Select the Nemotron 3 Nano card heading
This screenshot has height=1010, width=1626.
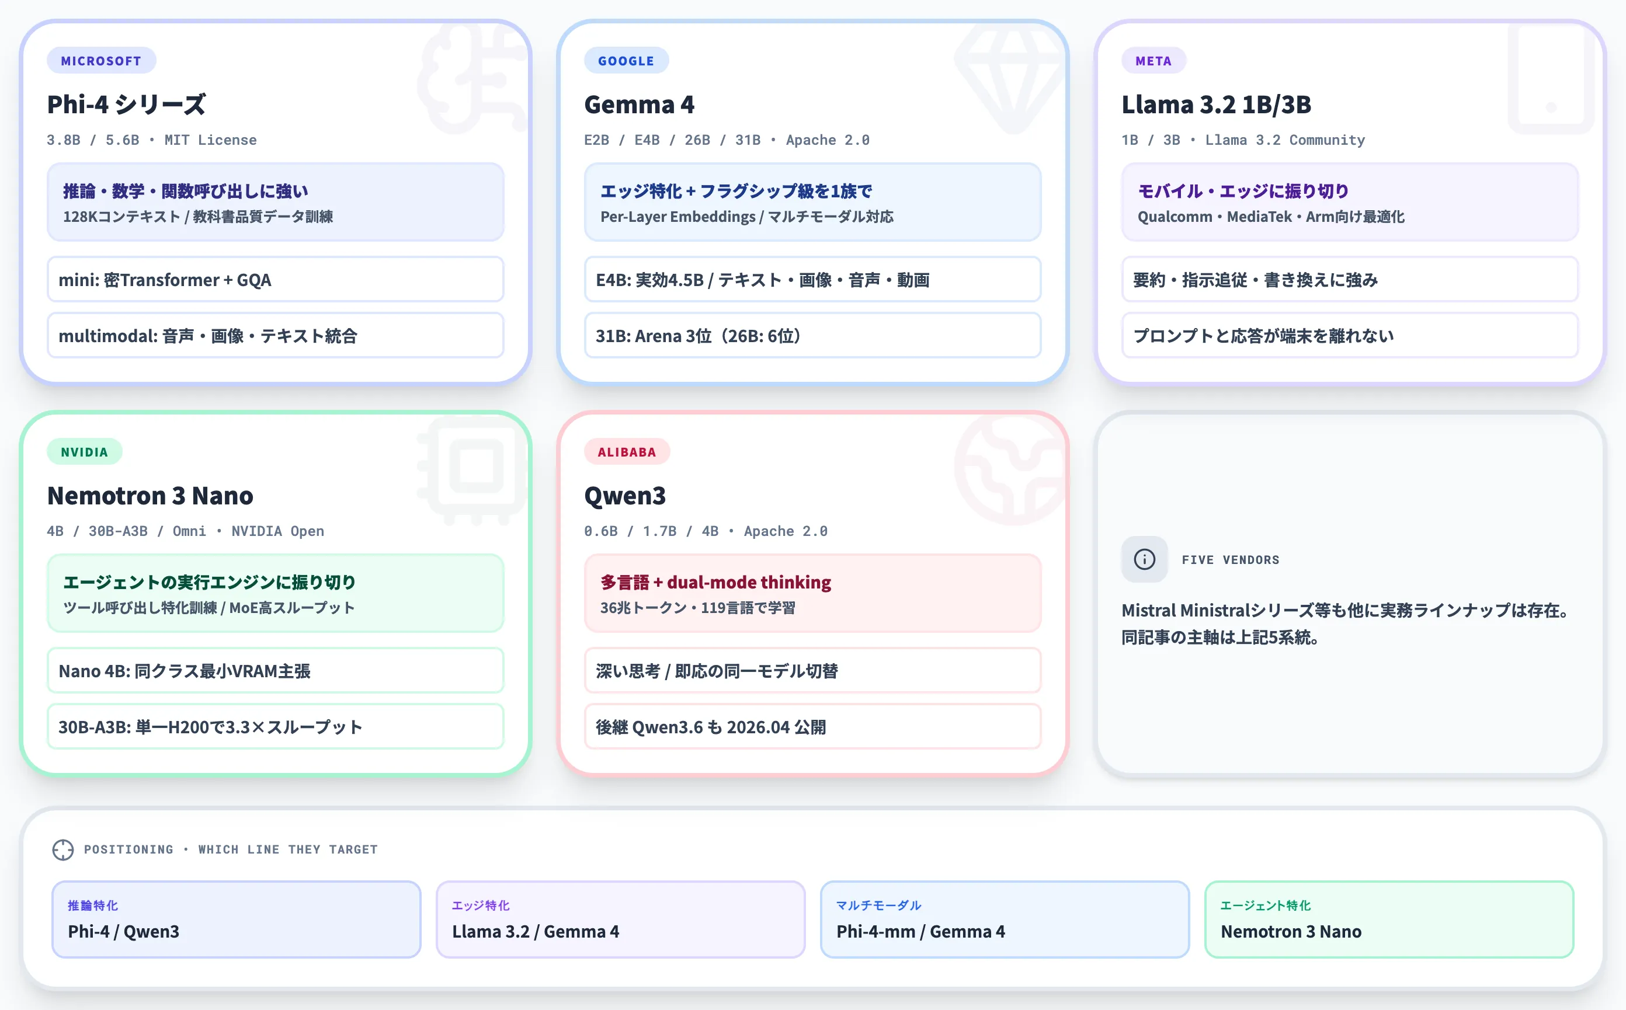tap(150, 496)
